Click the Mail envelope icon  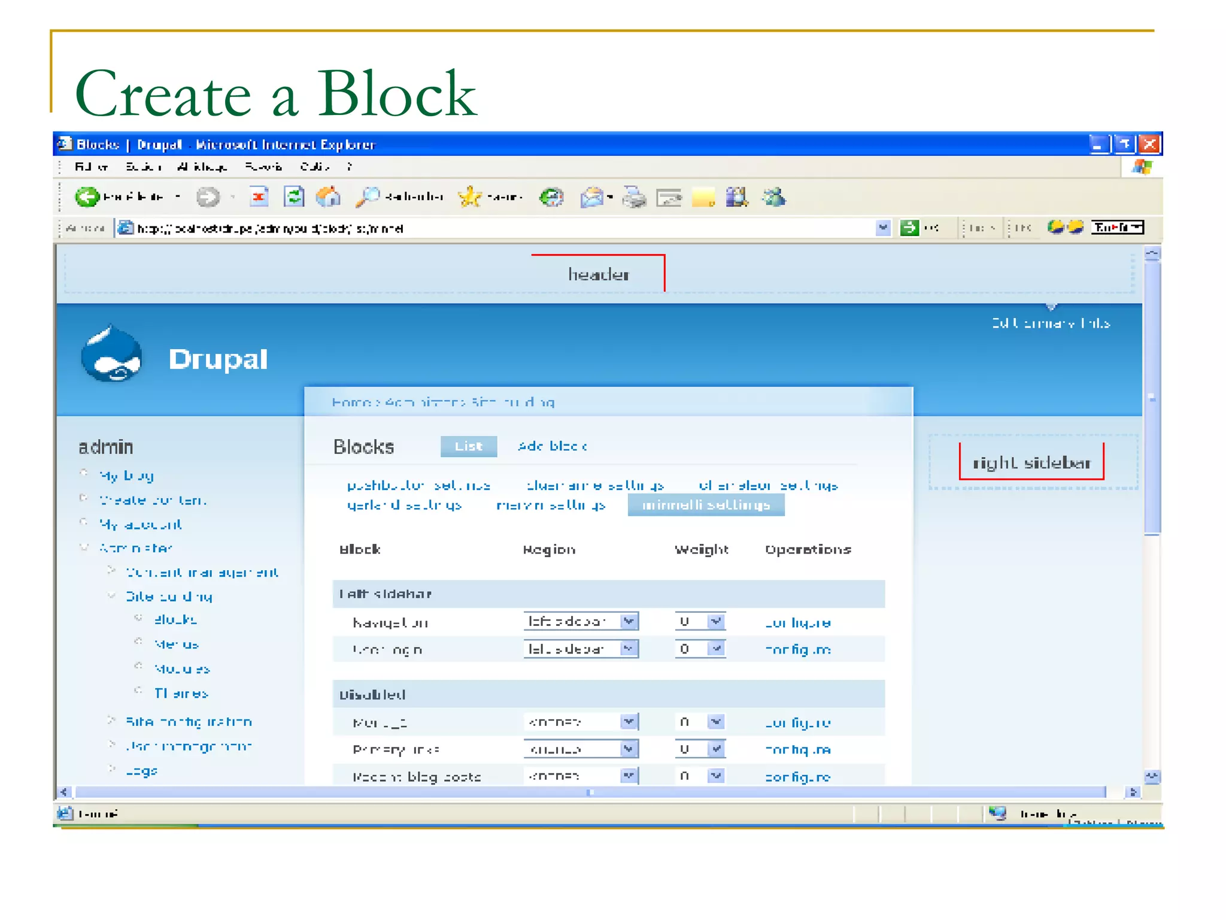click(x=593, y=196)
